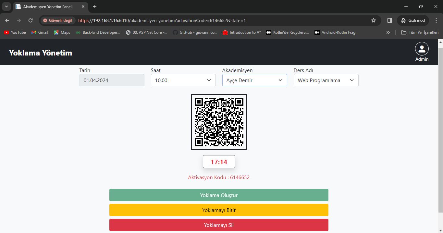Click the Admin profile avatar icon
Screen dimensions: 443x233
click(x=422, y=49)
